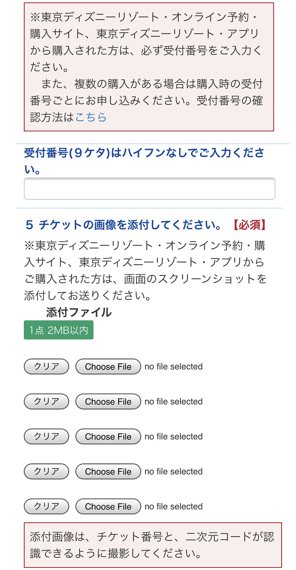Click the fourth Choose File button
296x570 pixels.
pos(108,472)
